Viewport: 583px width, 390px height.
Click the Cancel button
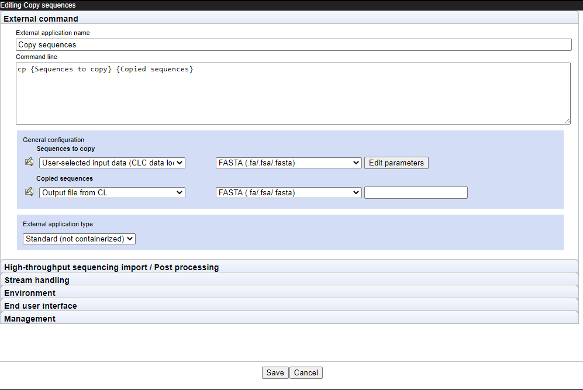306,372
